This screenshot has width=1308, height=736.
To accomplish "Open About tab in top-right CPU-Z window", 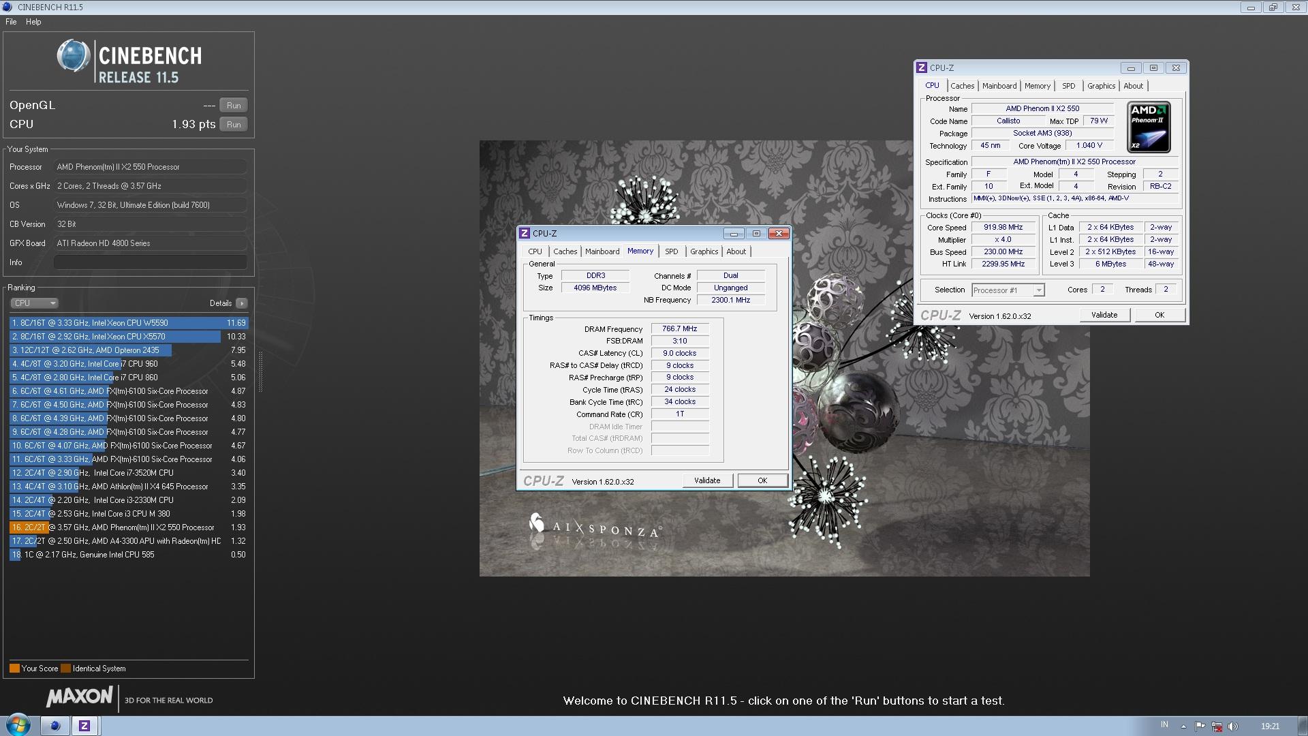I will (x=1133, y=86).
